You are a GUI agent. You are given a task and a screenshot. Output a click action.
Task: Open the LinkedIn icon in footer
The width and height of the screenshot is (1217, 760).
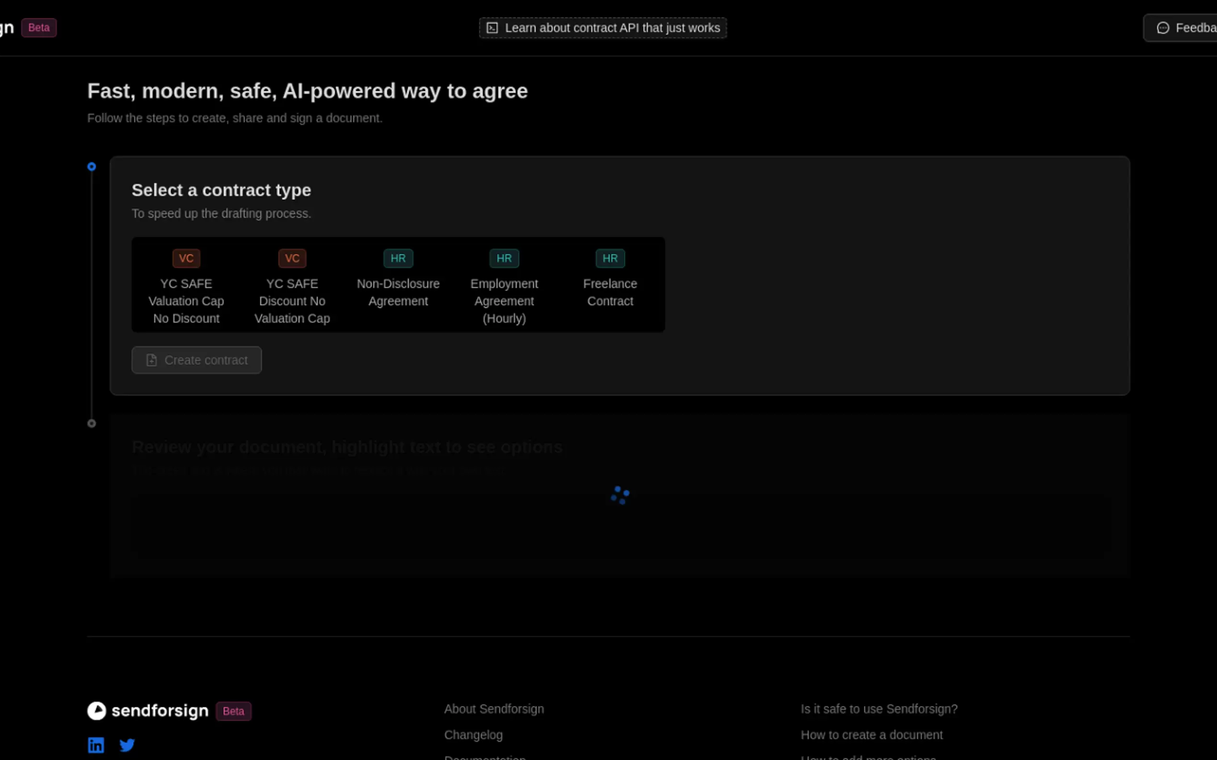coord(96,744)
